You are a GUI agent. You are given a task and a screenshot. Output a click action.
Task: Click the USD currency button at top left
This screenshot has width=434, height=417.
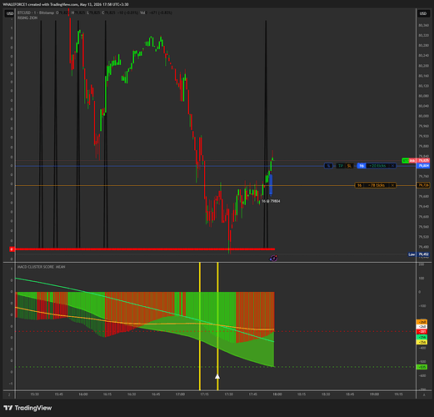(10, 13)
